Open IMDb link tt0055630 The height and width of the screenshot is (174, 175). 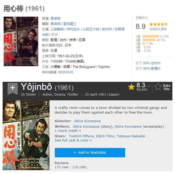point(66,72)
